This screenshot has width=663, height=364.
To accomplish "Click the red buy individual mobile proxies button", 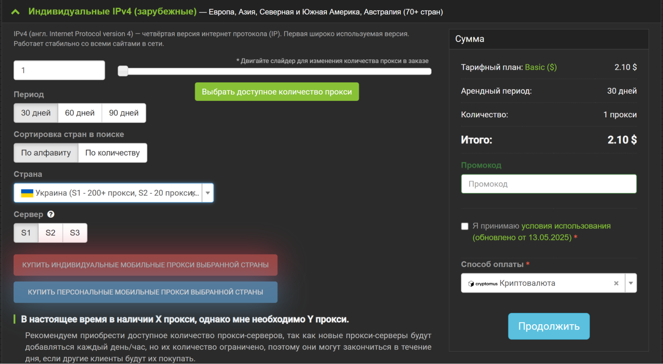I will (145, 265).
